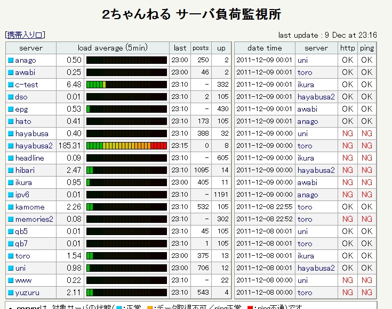Viewport: 392px width, 309px height.
Task: Open the hayabusa2 server link in load table
Action: point(34,146)
